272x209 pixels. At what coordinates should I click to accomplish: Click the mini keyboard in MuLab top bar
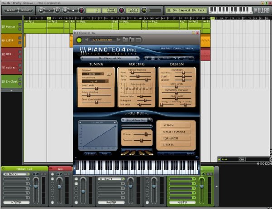[230, 10]
